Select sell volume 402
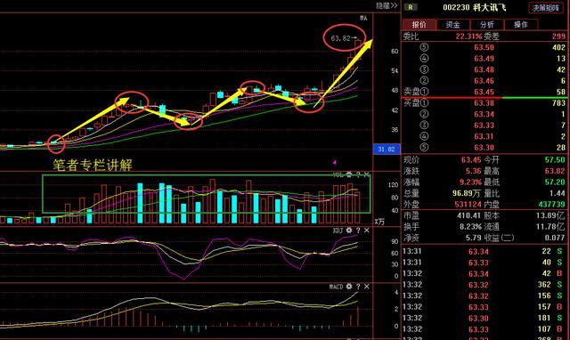This screenshot has height=340, width=570. 558,47
